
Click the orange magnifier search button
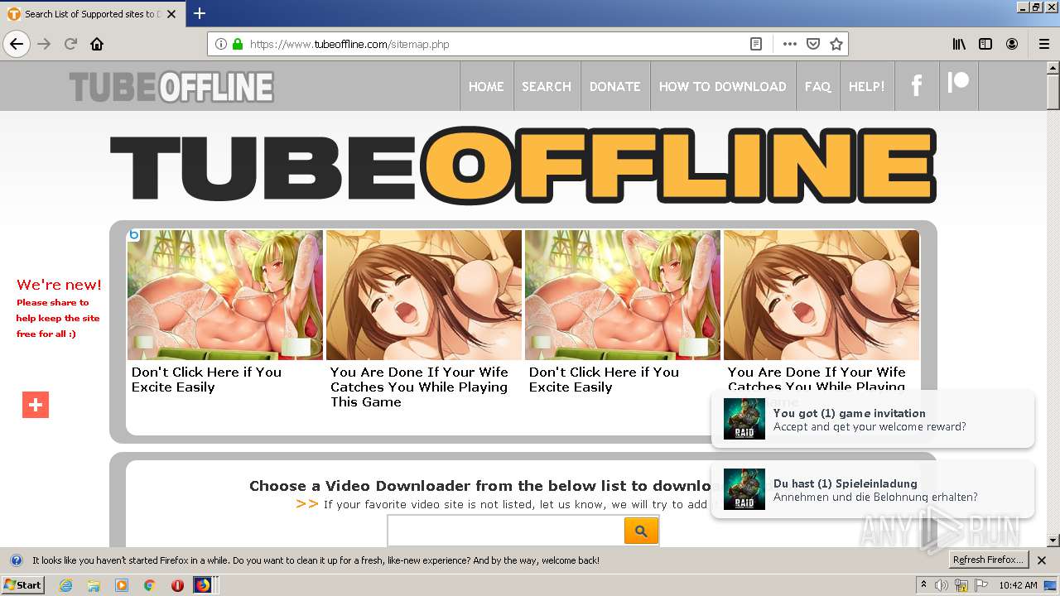pyautogui.click(x=641, y=531)
